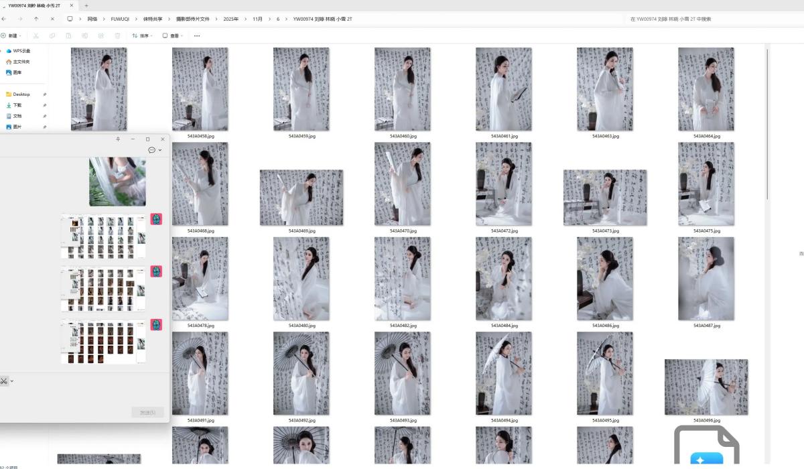This screenshot has height=469, width=804.
Task: Open the three-dot See more menu
Action: tap(197, 36)
